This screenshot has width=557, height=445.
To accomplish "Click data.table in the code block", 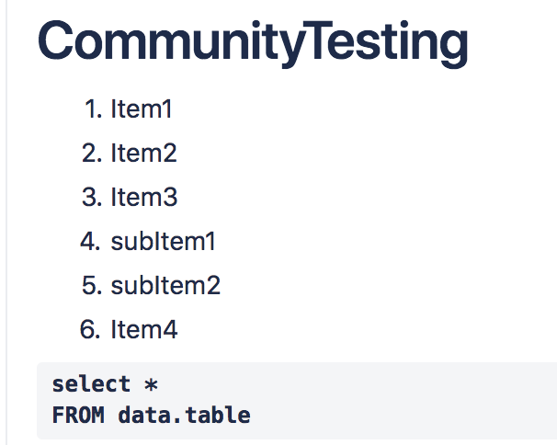I will click(x=184, y=415).
